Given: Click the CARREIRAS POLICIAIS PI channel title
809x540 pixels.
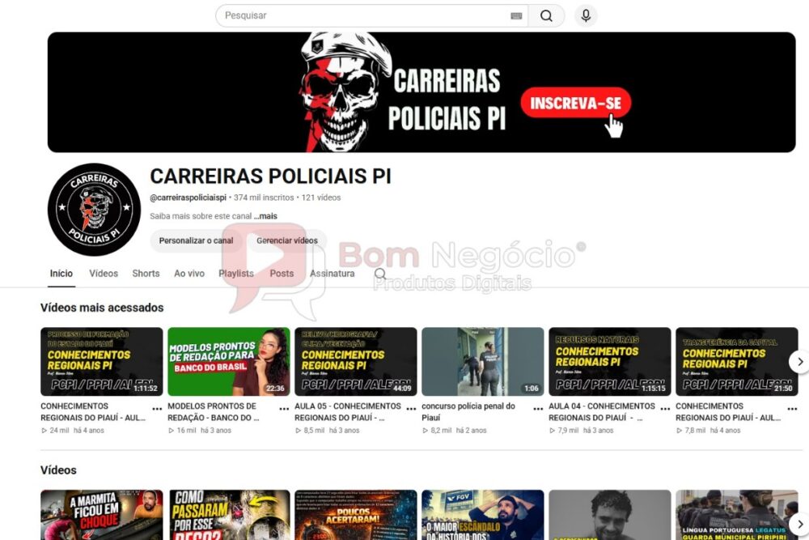Looking at the screenshot, I should tap(270, 176).
